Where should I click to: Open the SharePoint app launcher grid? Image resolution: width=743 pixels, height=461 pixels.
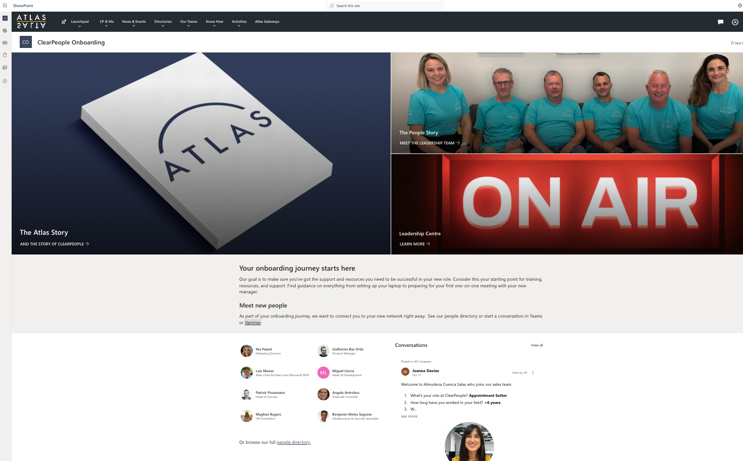[5, 6]
